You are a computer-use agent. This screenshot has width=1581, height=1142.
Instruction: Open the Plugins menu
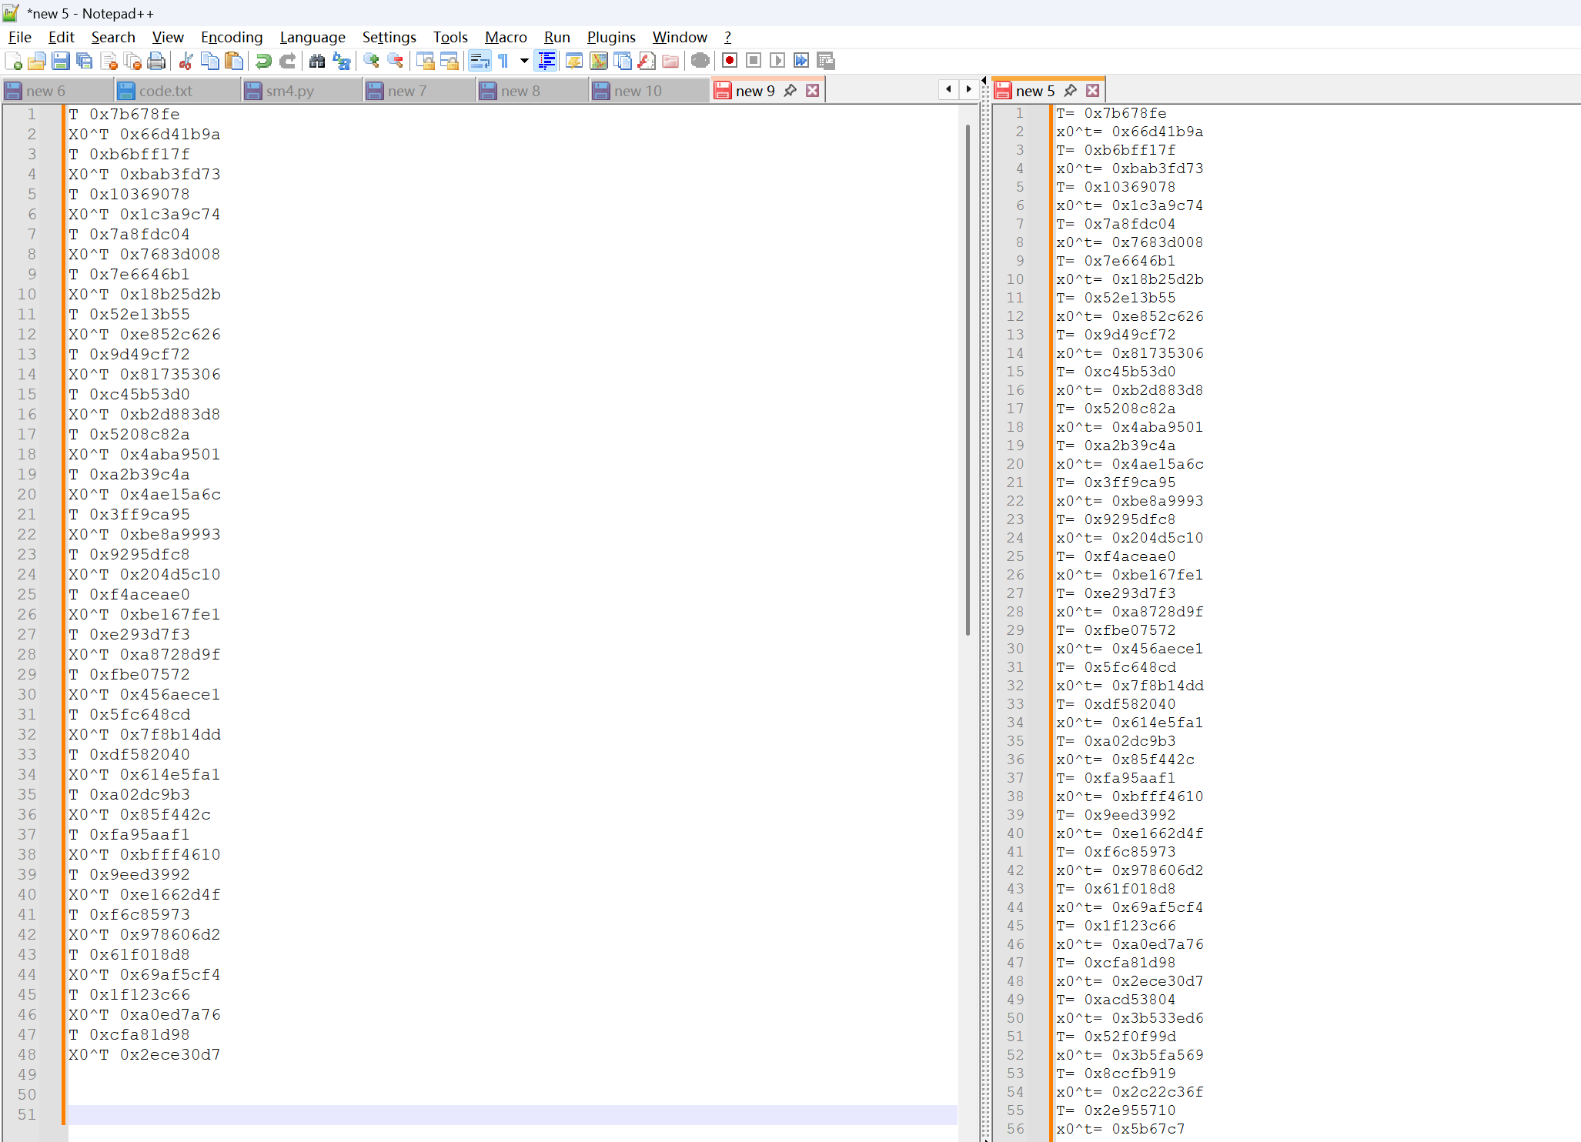610,37
